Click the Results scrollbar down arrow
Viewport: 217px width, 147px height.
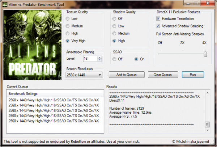tap(208, 130)
